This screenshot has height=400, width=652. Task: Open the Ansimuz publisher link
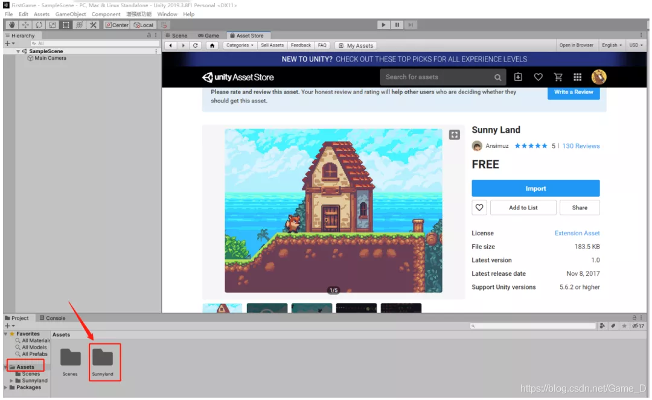click(497, 146)
